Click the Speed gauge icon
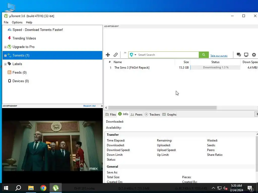 pos(10,30)
